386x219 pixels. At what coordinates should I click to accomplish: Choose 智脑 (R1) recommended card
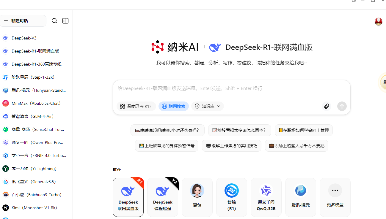232,197
